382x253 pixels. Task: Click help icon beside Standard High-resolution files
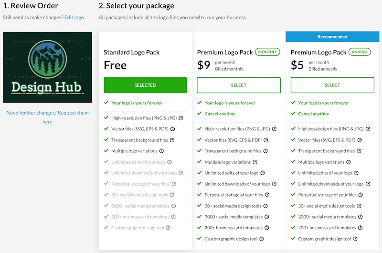(x=181, y=118)
